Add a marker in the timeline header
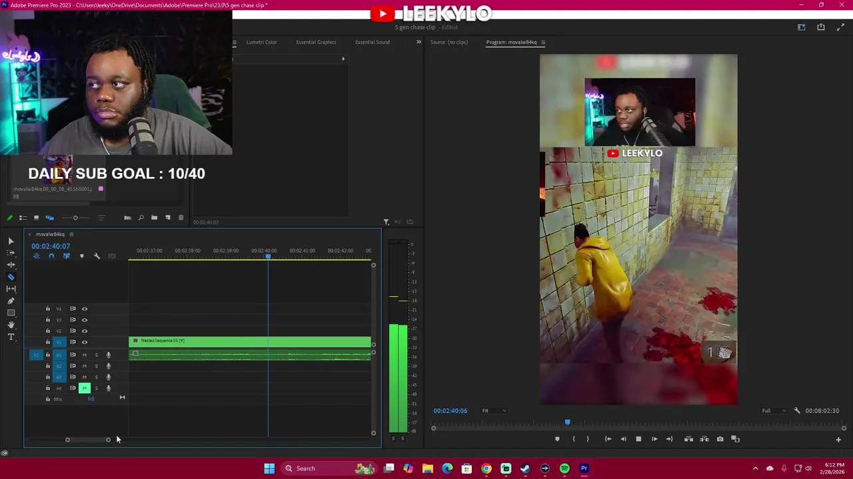The image size is (853, 479). 81,256
